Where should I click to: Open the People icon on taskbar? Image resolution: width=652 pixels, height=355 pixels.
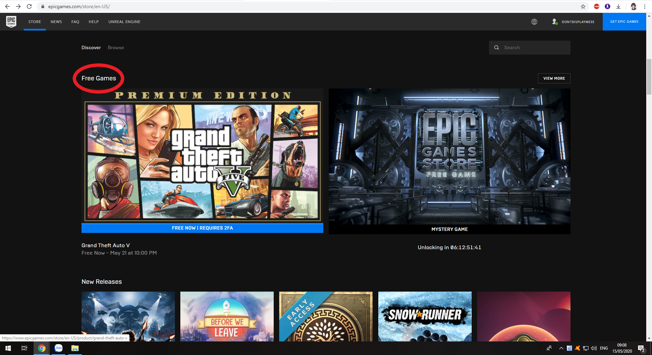549,348
